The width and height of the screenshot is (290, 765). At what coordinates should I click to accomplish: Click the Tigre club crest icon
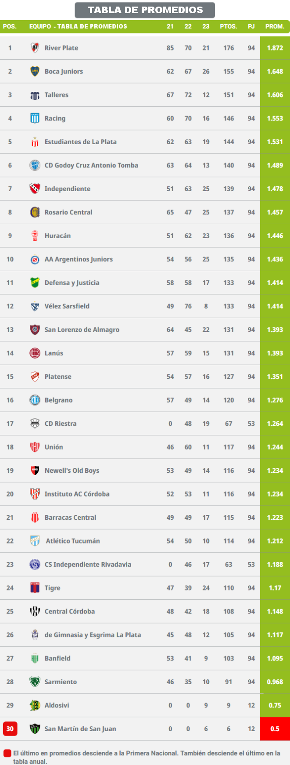(35, 588)
